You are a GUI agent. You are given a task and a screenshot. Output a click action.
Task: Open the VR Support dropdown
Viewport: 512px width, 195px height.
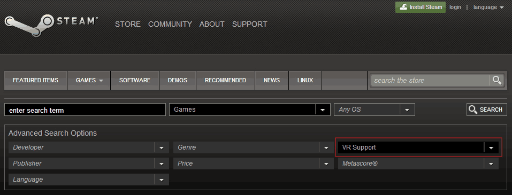(418, 147)
